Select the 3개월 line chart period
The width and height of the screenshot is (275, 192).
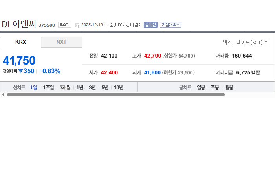65,87
